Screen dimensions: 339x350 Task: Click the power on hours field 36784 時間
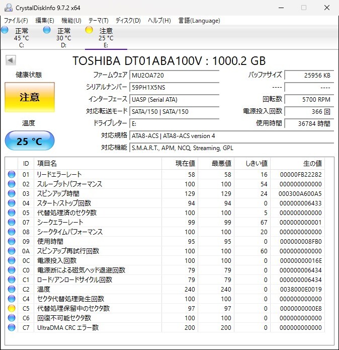point(309,123)
